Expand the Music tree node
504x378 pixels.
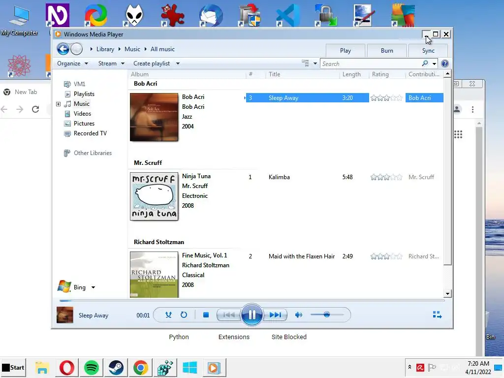58,104
